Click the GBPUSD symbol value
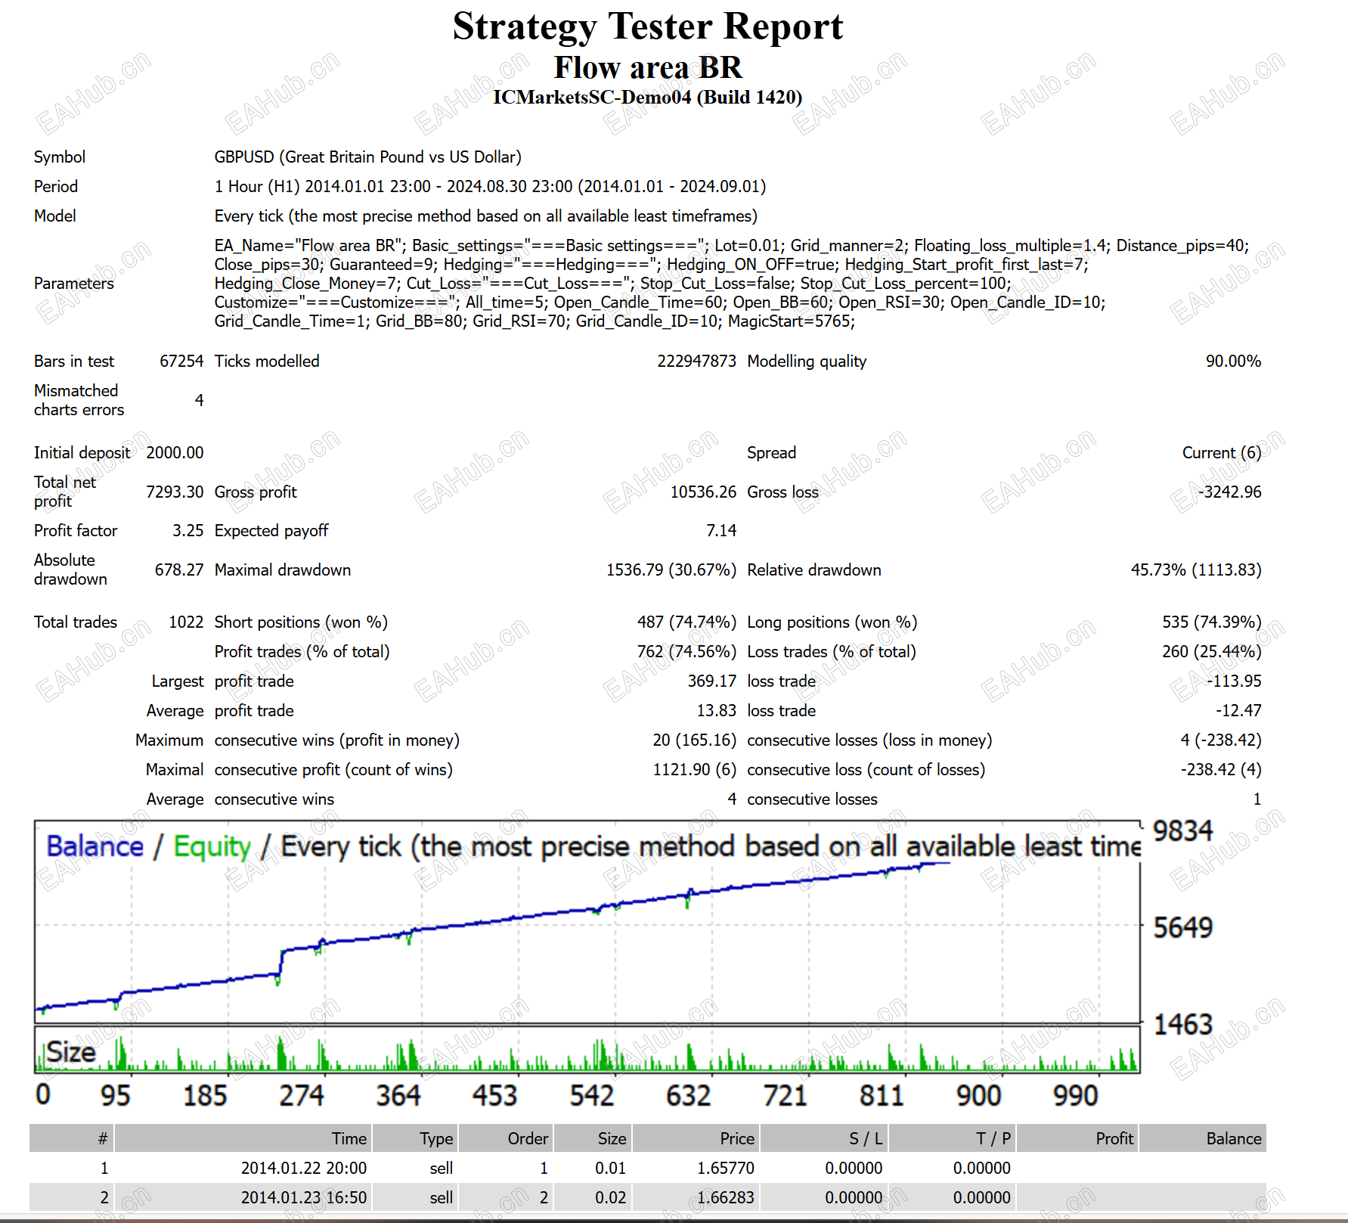1348x1223 pixels. click(367, 157)
